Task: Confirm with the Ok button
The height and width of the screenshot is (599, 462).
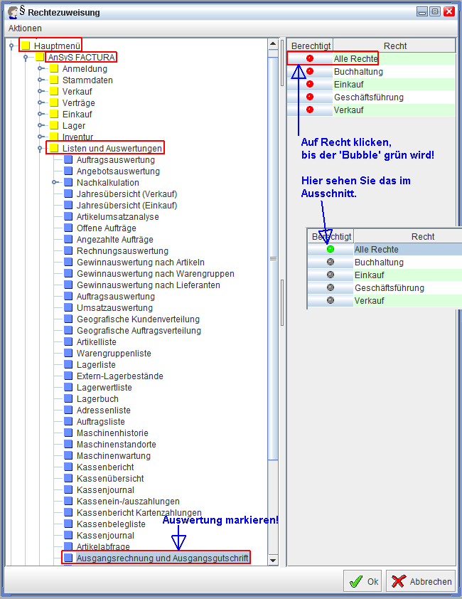Action: (363, 581)
